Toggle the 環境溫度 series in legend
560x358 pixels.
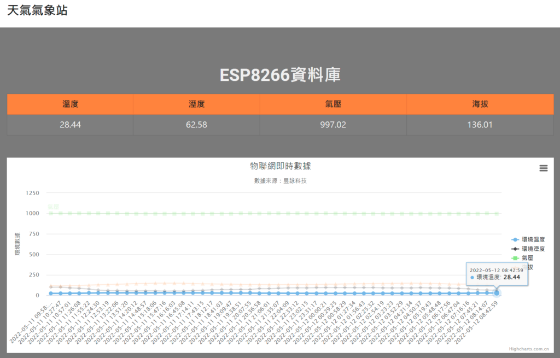533,239
